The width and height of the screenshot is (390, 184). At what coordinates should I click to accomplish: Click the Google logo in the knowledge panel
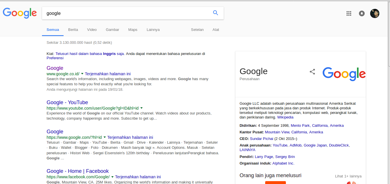tap(344, 74)
